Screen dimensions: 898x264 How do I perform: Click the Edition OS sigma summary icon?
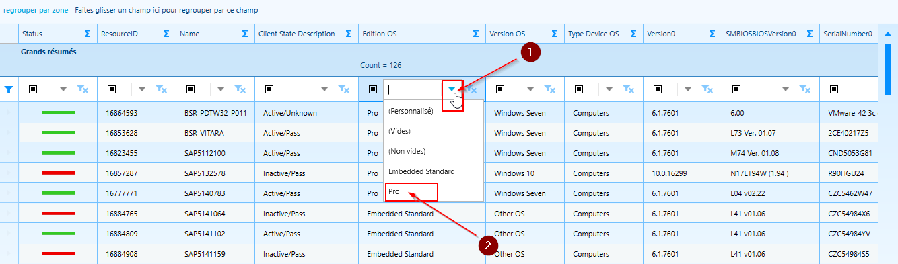[x=475, y=34]
